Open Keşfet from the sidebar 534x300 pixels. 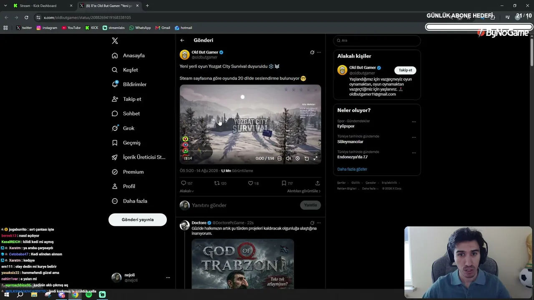click(125, 70)
